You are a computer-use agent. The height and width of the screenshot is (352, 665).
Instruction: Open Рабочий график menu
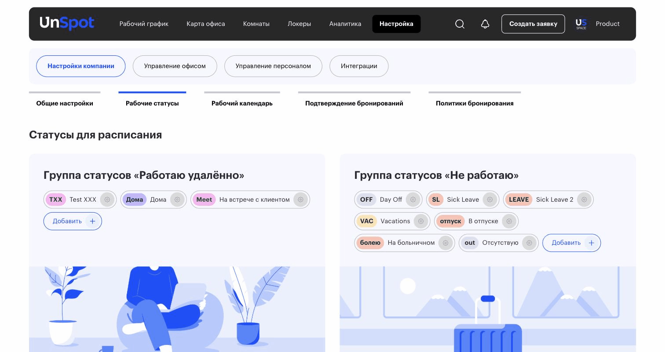tap(144, 24)
